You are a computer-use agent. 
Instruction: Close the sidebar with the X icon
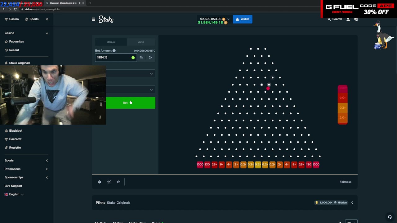47,19
